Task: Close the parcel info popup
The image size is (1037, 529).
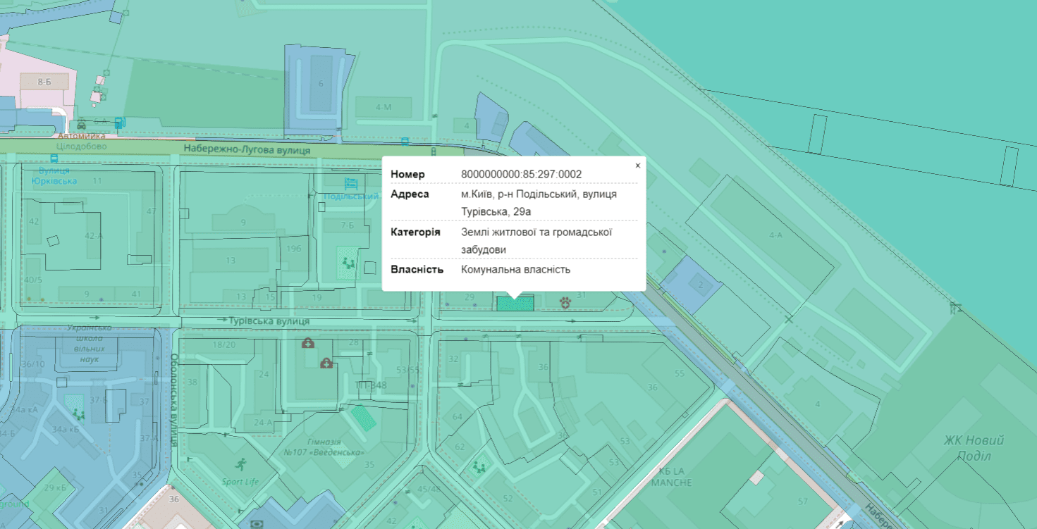Action: click(637, 166)
